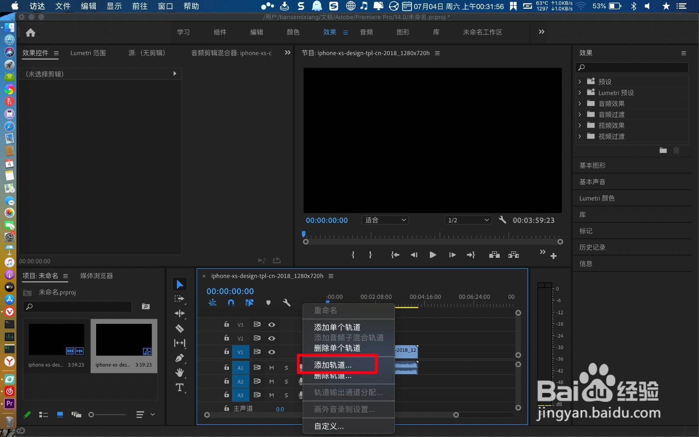Select the Type tool
This screenshot has height=437, width=699.
click(x=180, y=387)
